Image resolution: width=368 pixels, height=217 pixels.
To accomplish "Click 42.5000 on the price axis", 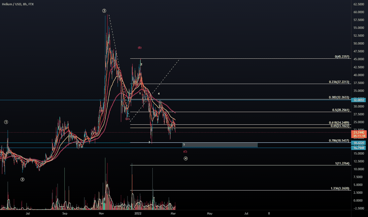I will (x=359, y=67).
